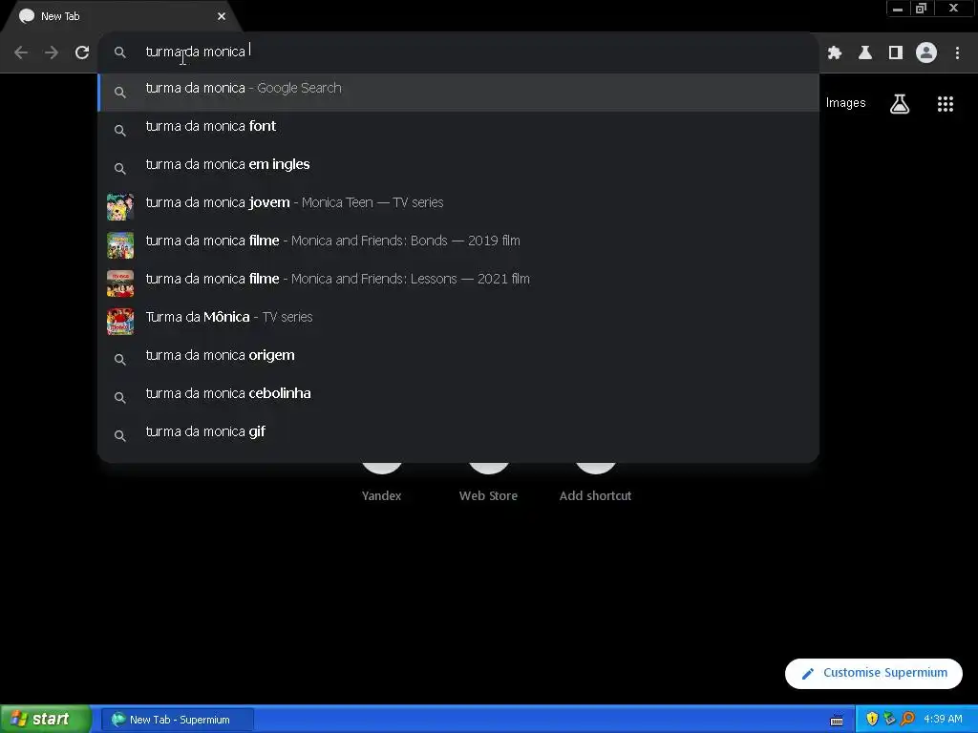Pick the 2019 film Bonds suggestion

pos(458,245)
